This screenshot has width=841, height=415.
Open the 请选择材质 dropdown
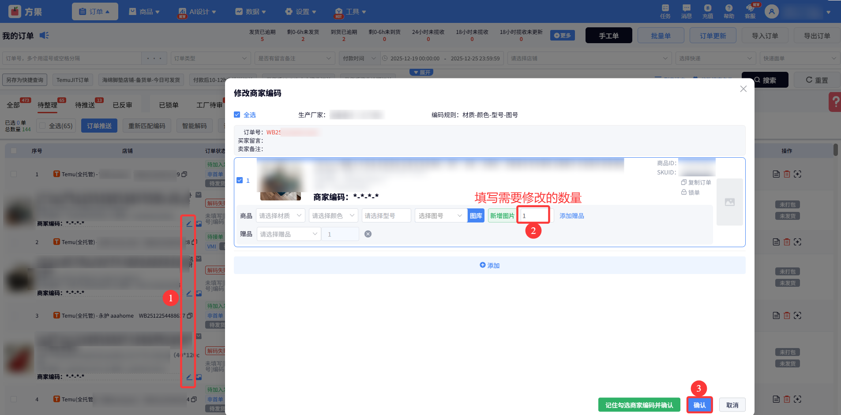(x=281, y=215)
